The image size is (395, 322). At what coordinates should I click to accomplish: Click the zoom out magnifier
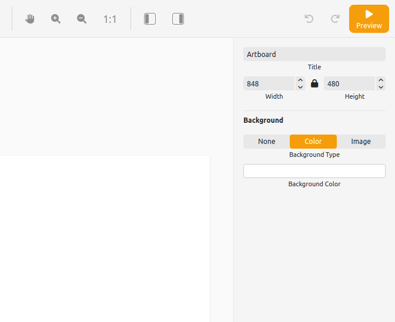pyautogui.click(x=82, y=19)
